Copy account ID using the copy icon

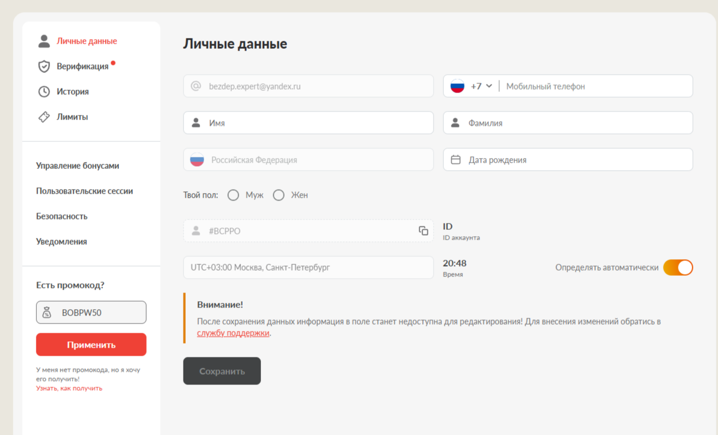423,230
